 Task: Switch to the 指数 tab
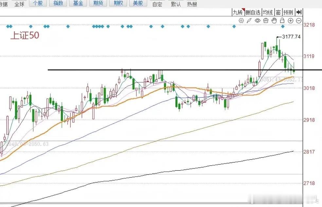tap(58, 3)
